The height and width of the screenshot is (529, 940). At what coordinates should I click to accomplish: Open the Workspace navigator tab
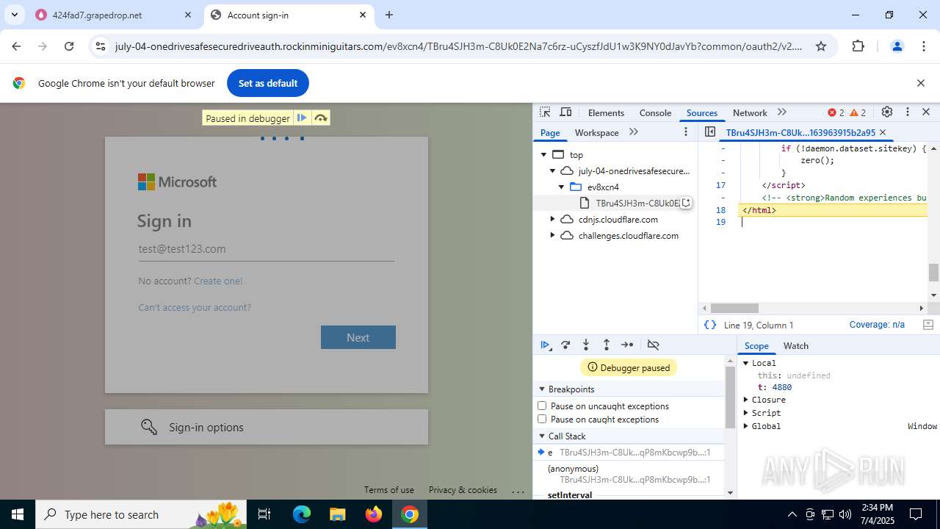pos(596,132)
